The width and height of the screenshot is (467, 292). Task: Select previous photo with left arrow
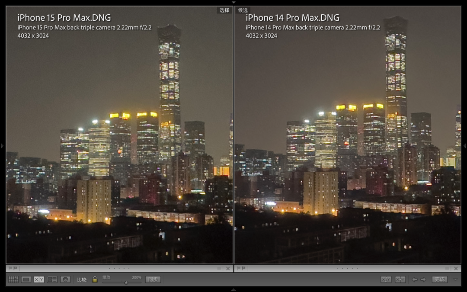pos(415,279)
